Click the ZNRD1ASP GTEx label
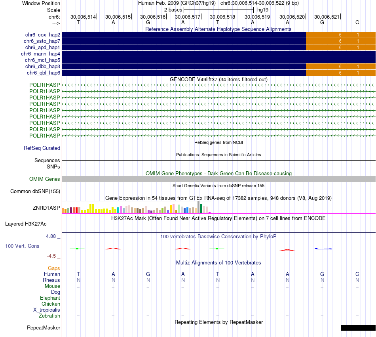 (x=46, y=208)
